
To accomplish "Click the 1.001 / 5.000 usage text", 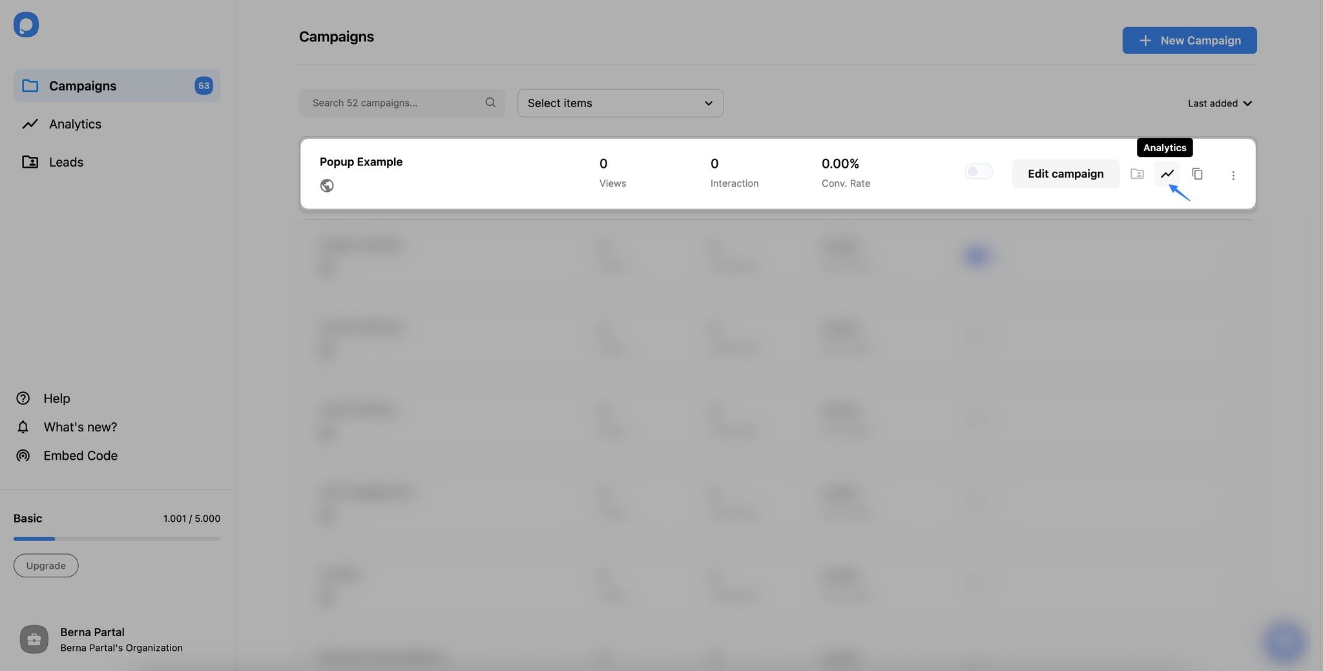I will coord(192,519).
